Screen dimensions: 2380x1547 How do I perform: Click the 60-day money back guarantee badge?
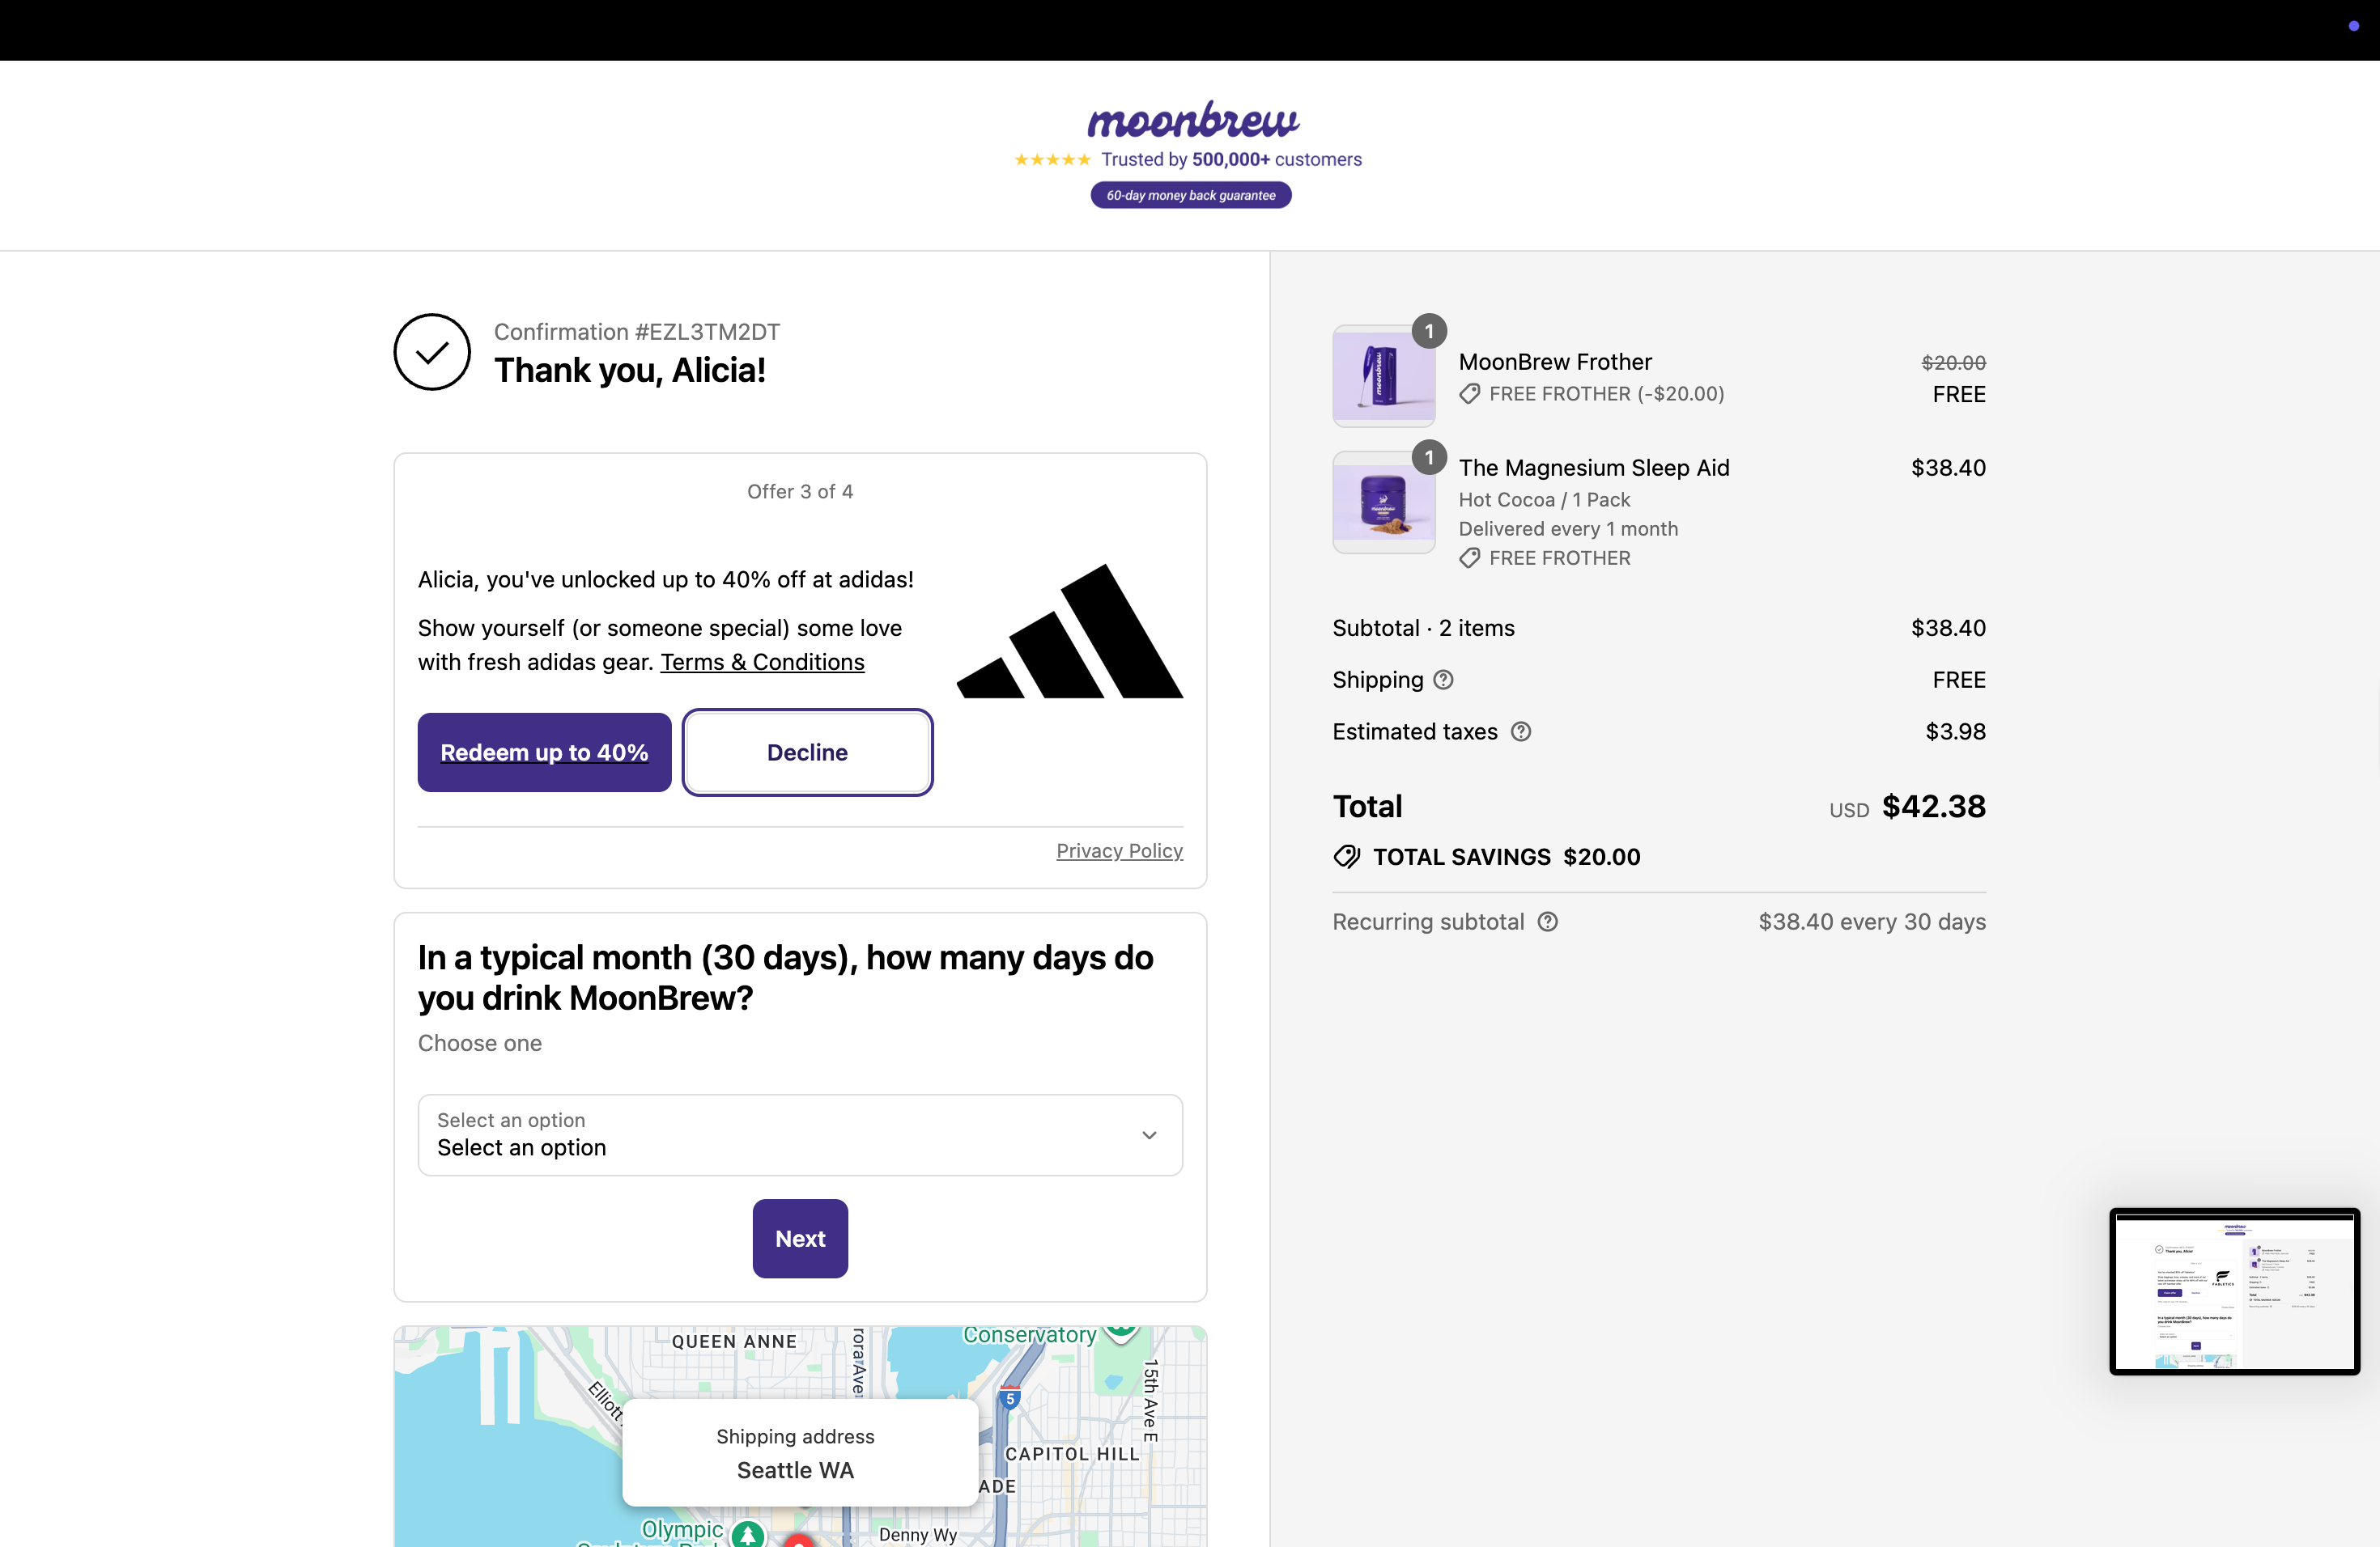pyautogui.click(x=1190, y=195)
